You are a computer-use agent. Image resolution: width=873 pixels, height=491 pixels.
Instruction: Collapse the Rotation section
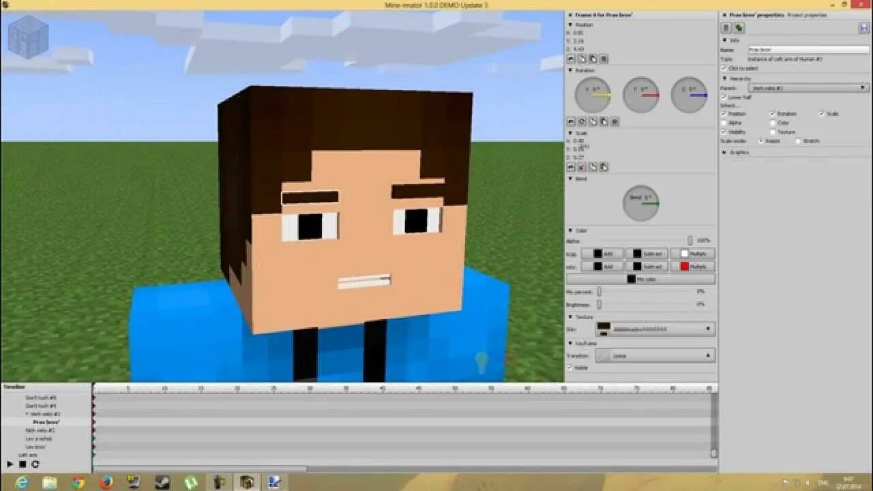(570, 70)
